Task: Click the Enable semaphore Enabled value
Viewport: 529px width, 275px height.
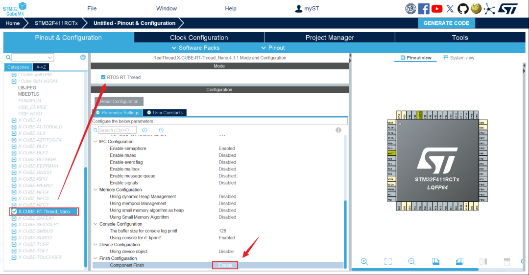Action: click(227, 148)
